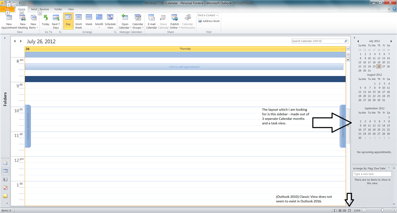The height and width of the screenshot is (213, 397).
Task: Open the New Items menu
Action: [33, 22]
